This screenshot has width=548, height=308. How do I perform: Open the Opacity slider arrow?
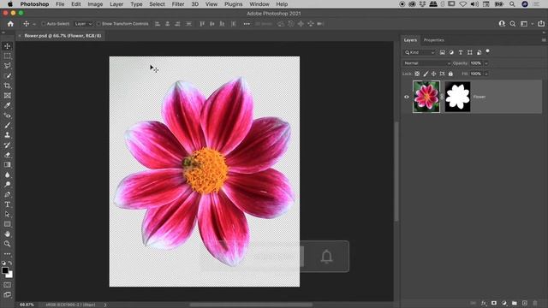[x=486, y=63]
